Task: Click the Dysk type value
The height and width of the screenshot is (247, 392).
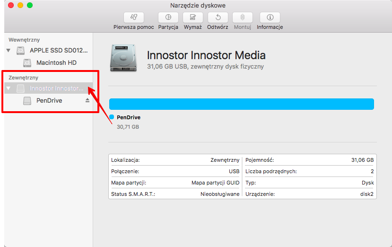Action: (x=368, y=183)
